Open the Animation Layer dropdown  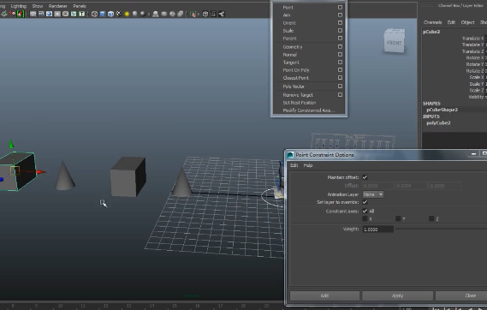[373, 194]
